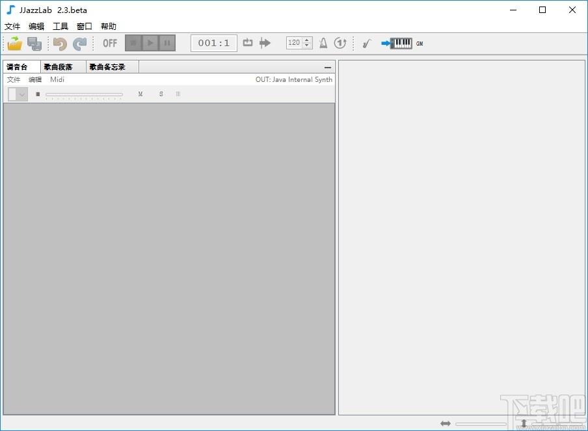Open the 工具 menu

60,26
